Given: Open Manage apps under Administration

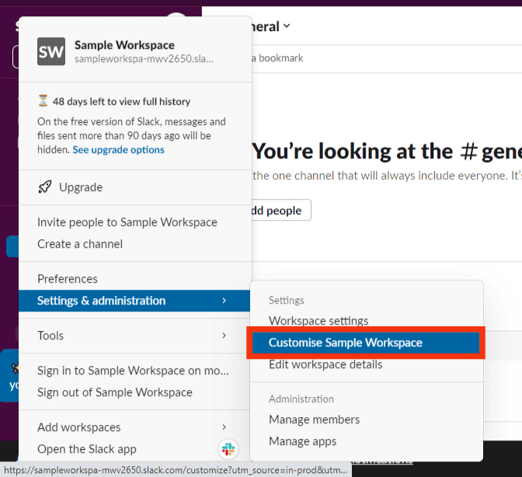Looking at the screenshot, I should click(x=366, y=441).
